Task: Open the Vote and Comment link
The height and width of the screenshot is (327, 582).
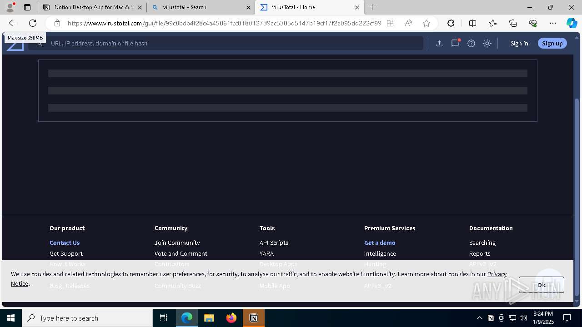Action: point(181,253)
